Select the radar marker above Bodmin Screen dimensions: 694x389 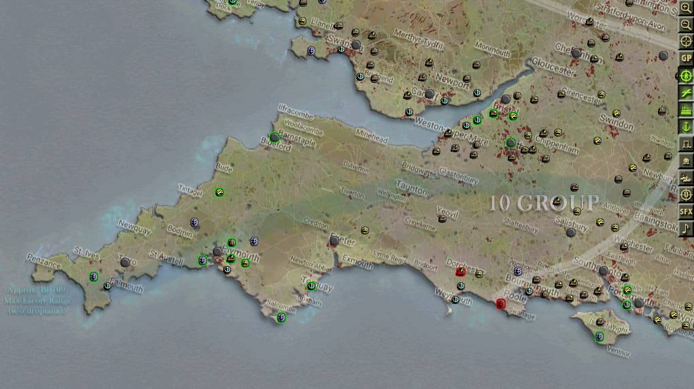[x=194, y=222]
